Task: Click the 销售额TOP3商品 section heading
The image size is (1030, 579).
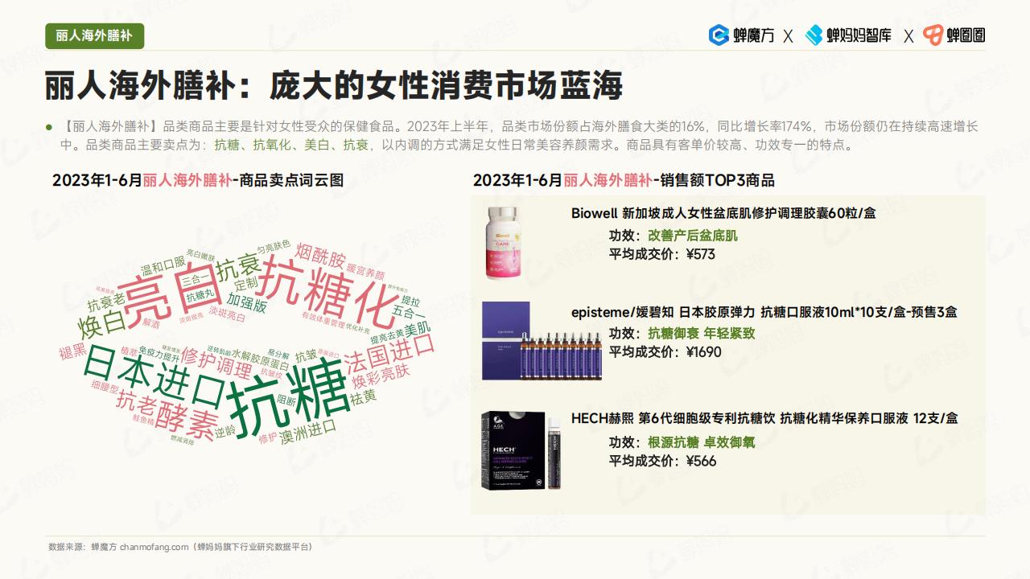Action: (624, 180)
